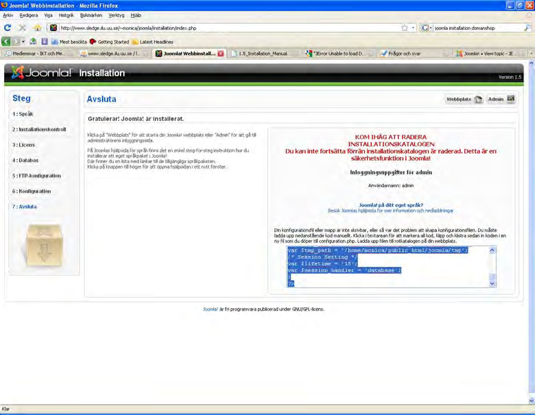Open the Bokmärken menu

[x=91, y=16]
